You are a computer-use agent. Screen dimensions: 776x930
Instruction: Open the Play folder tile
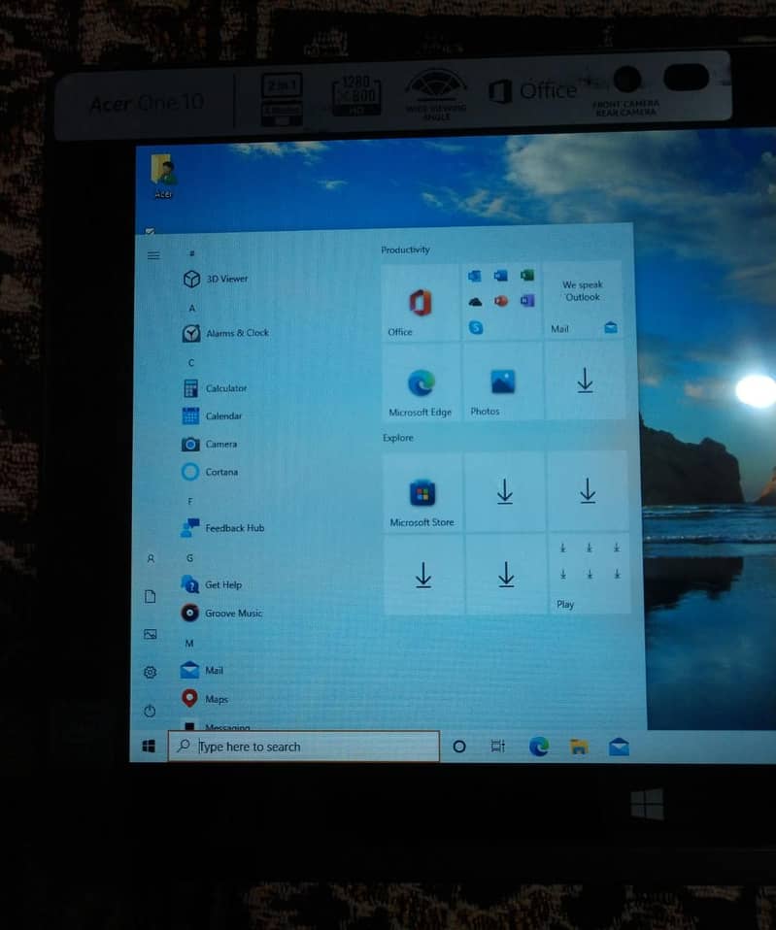click(590, 574)
